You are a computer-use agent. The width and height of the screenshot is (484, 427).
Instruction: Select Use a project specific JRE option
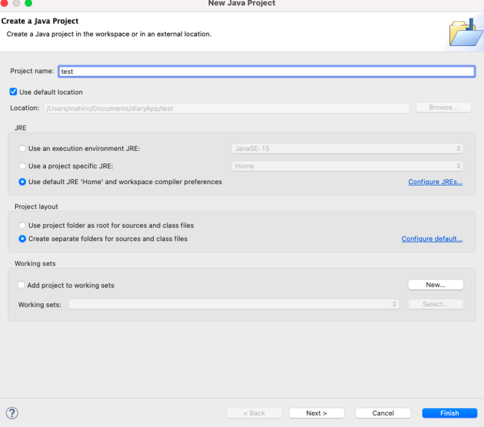[x=23, y=167]
